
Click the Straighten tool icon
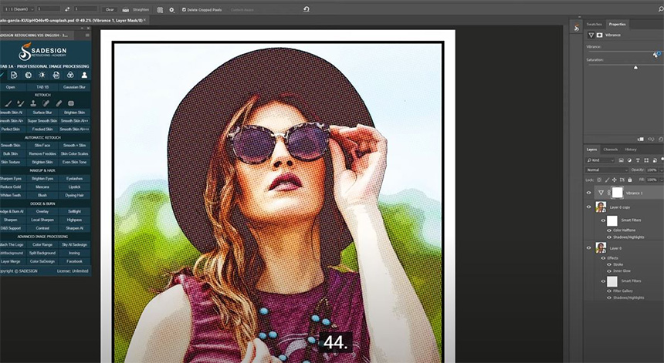(126, 9)
